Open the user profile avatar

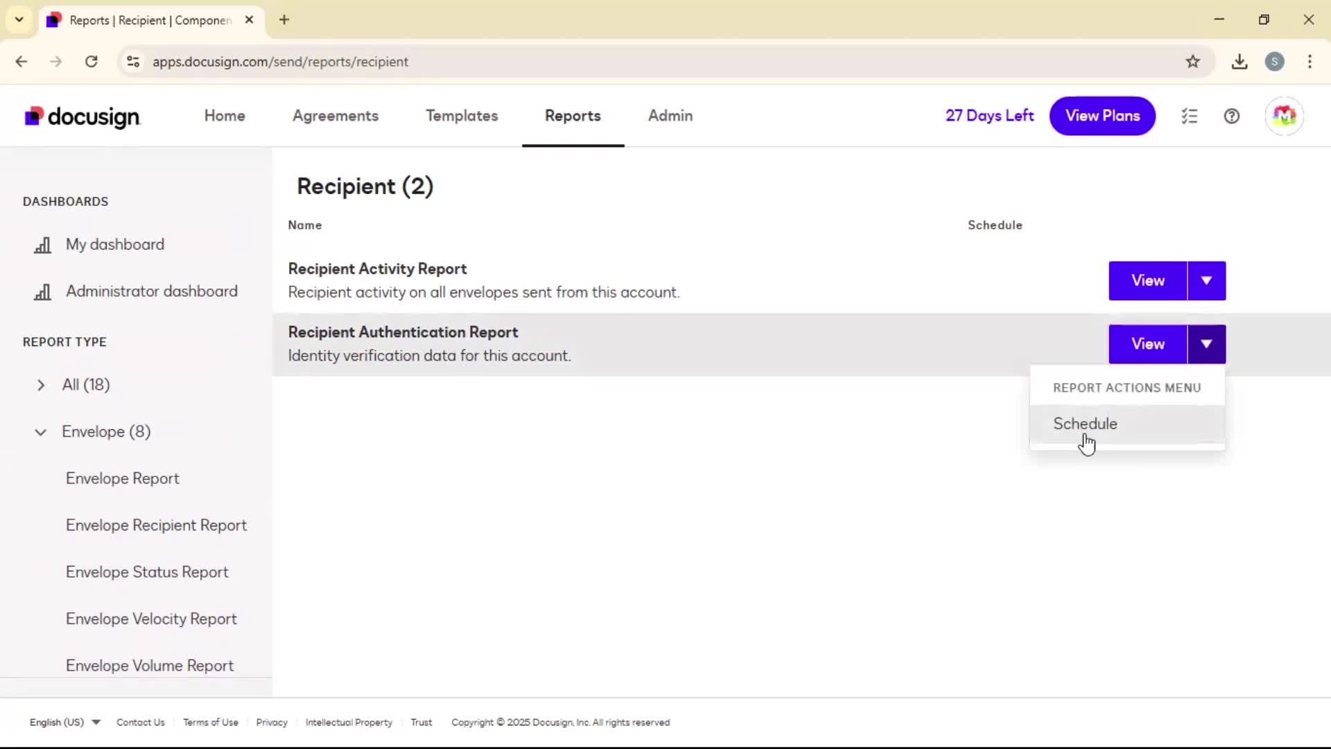tap(1284, 116)
